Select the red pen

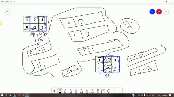[65, 91]
